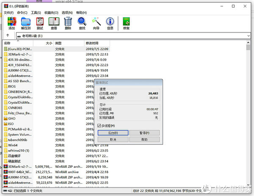Expand the drive path dropdown (E:)

point(248,36)
